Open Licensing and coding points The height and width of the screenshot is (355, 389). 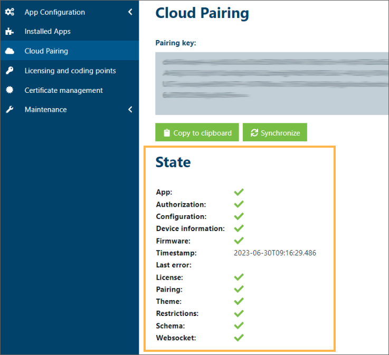coord(70,70)
